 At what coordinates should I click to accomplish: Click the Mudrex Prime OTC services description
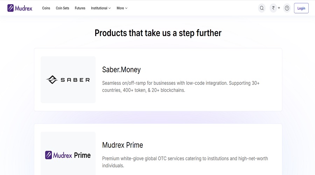click(185, 162)
